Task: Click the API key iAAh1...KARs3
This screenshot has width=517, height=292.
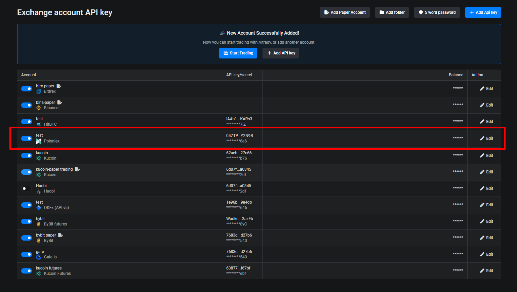Action: tap(239, 119)
